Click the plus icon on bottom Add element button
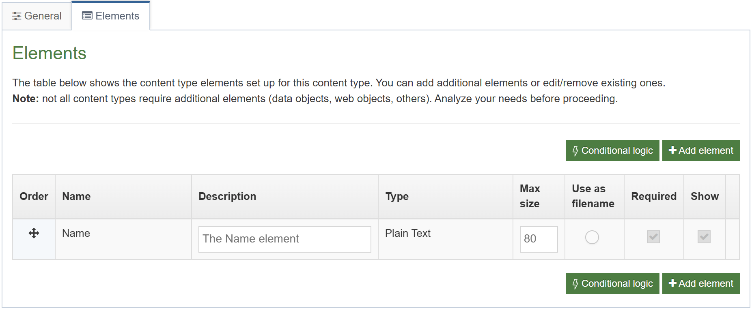 672,283
